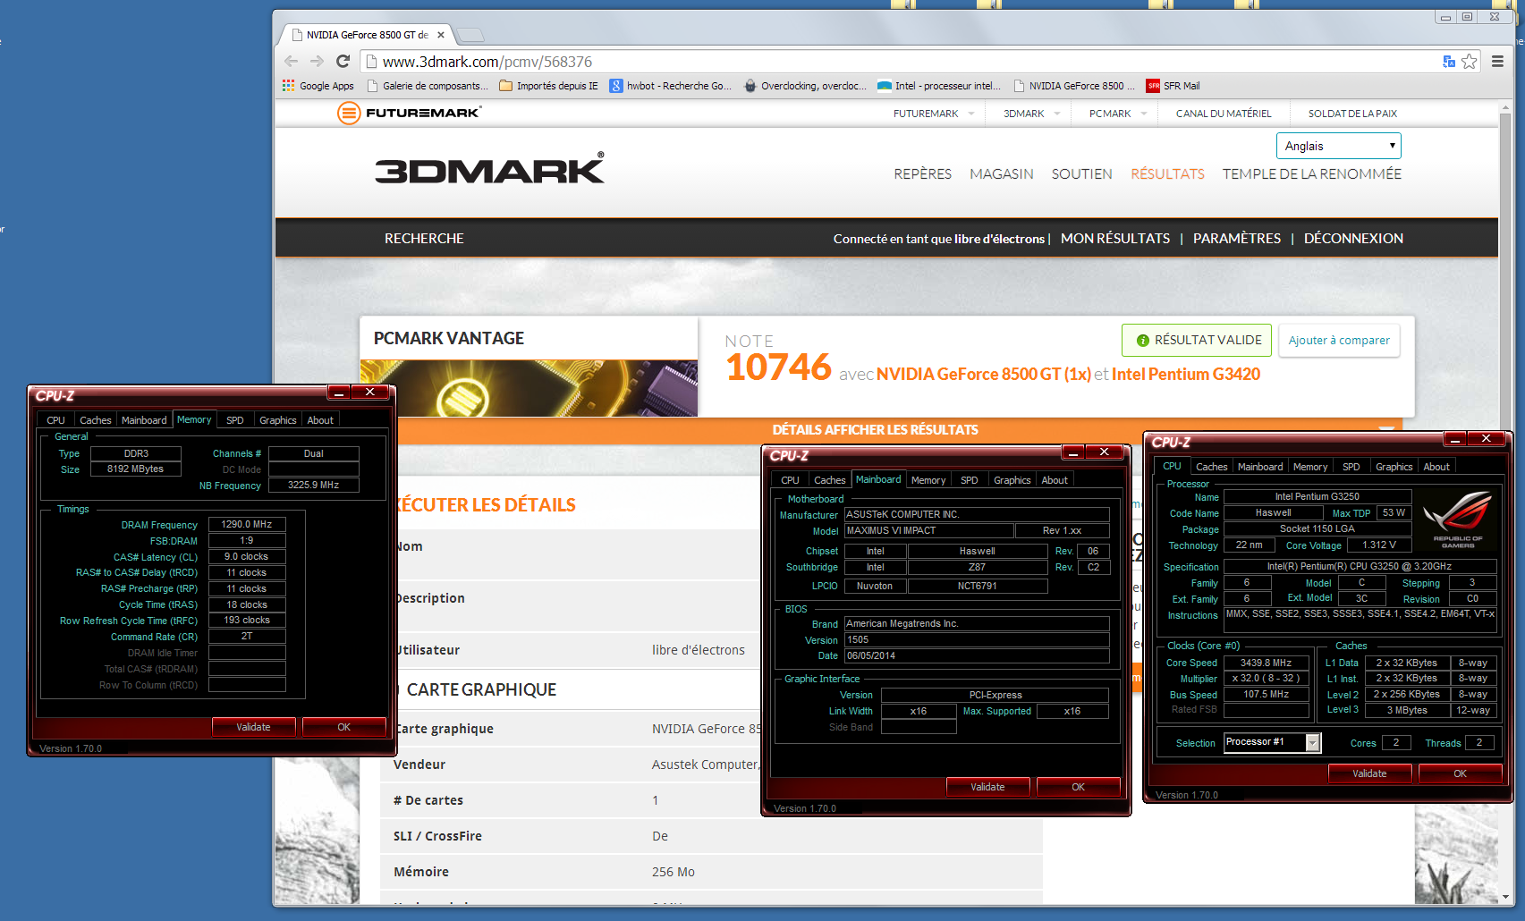Click Validate in the Memory CPU-Z window
The height and width of the screenshot is (921, 1525).
click(253, 727)
